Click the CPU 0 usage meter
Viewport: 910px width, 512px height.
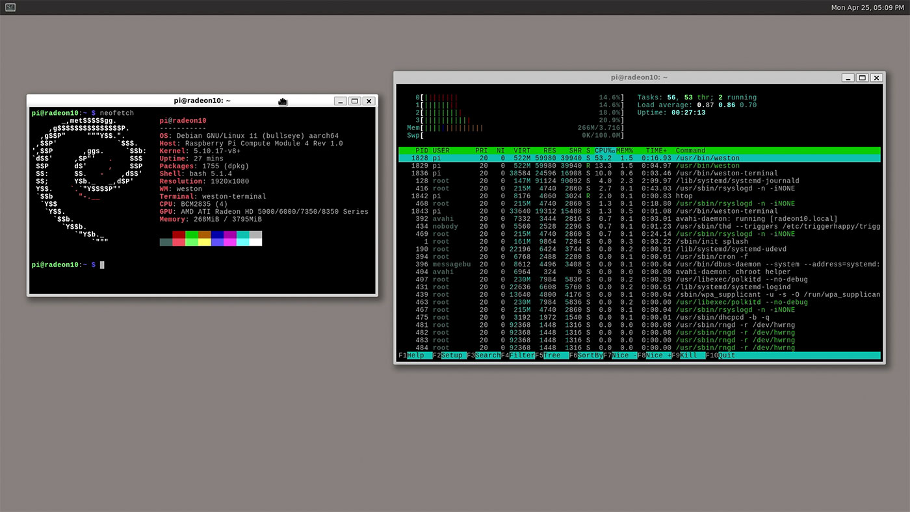519,97
